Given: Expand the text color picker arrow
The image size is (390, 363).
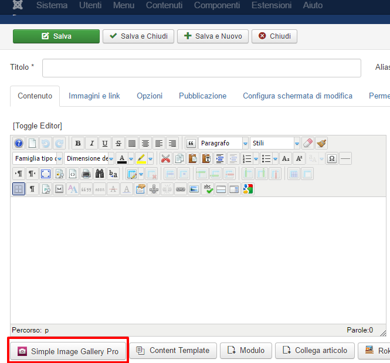Looking at the screenshot, I should [x=131, y=158].
